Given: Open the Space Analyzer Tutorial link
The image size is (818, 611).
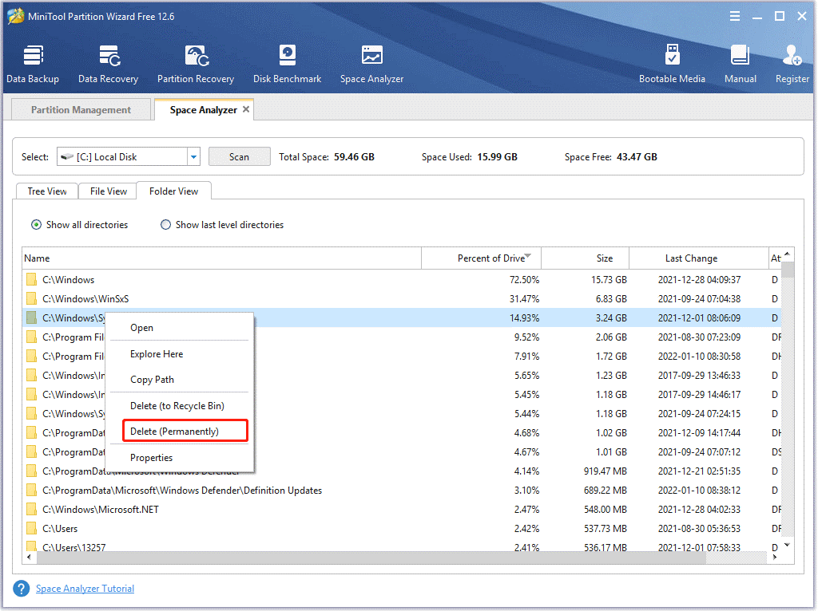Looking at the screenshot, I should [x=85, y=588].
